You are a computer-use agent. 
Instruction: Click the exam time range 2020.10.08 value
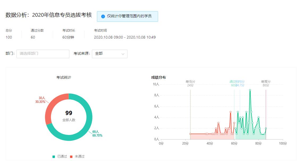click(125, 37)
